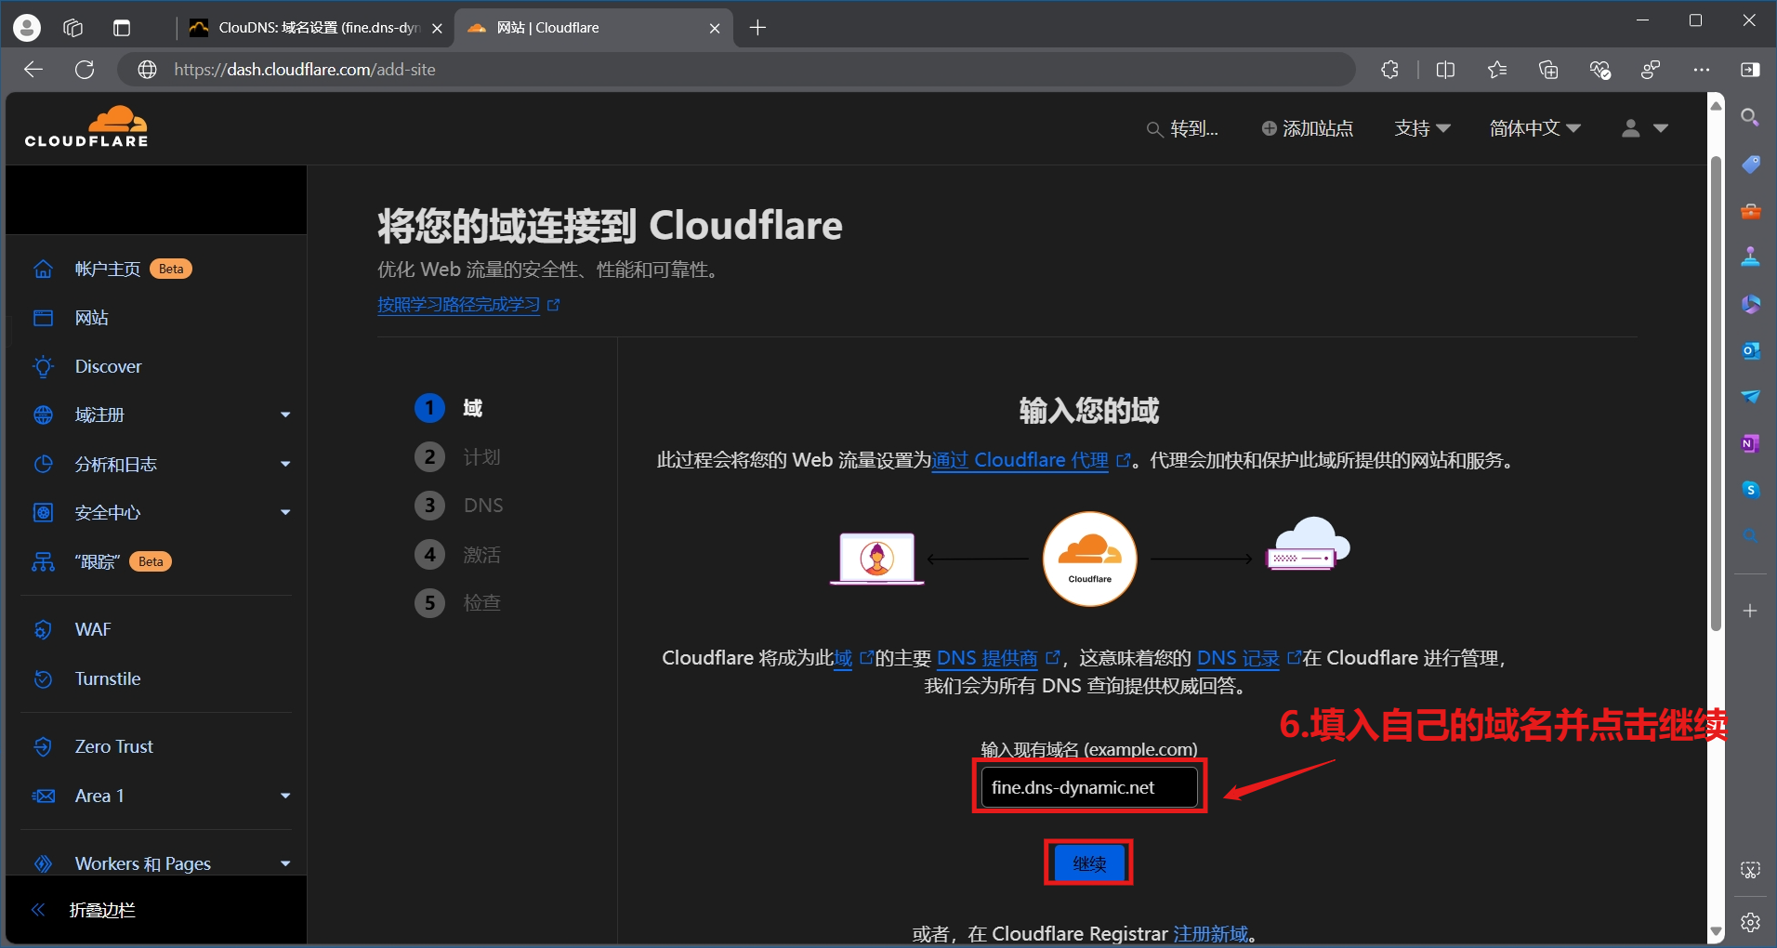The height and width of the screenshot is (948, 1777).
Task: Open 帐户主页 home icon in sidebar
Action: click(43, 269)
